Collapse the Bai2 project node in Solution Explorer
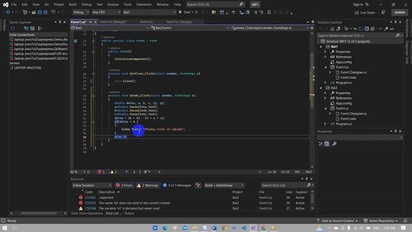 click(321, 88)
